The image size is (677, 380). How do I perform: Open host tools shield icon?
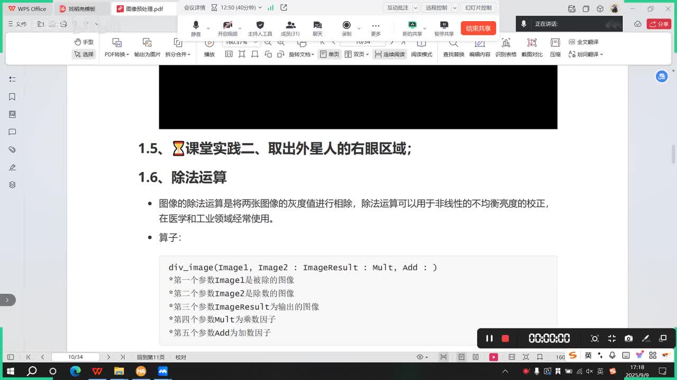(x=260, y=28)
